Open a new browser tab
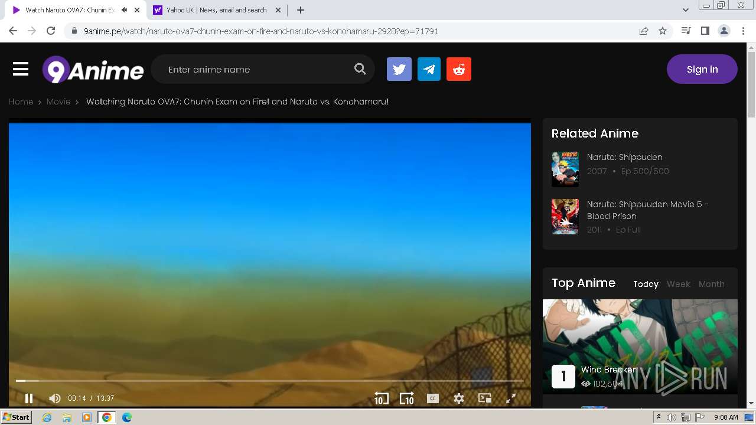Image resolution: width=756 pixels, height=425 pixels. click(301, 10)
